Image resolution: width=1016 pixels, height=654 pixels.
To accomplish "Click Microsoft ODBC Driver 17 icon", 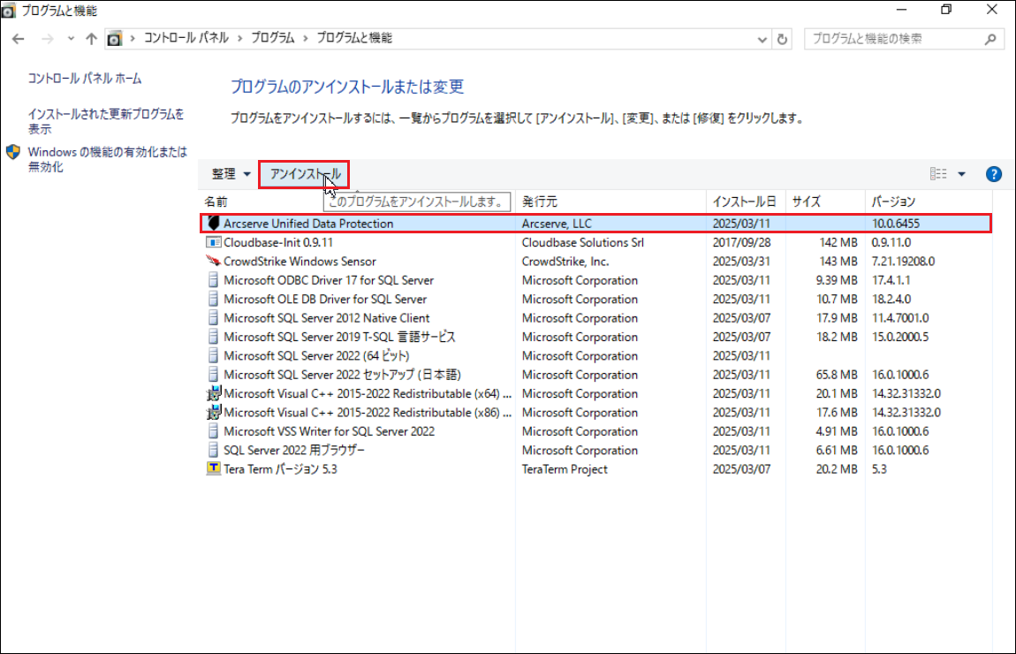I will click(213, 280).
